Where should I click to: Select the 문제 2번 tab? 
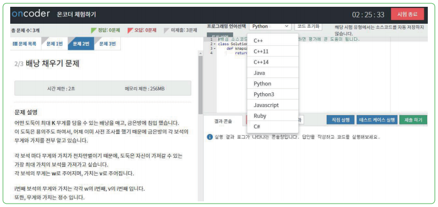point(81,44)
